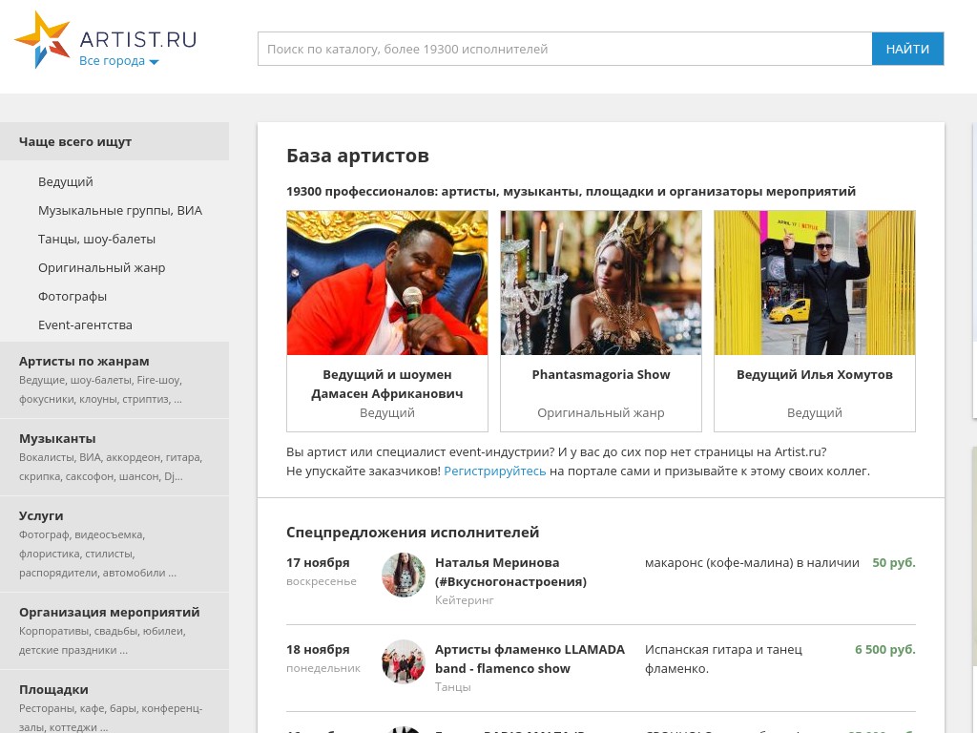Click the Кейтеринг category label
The image size is (977, 733).
[x=465, y=600]
